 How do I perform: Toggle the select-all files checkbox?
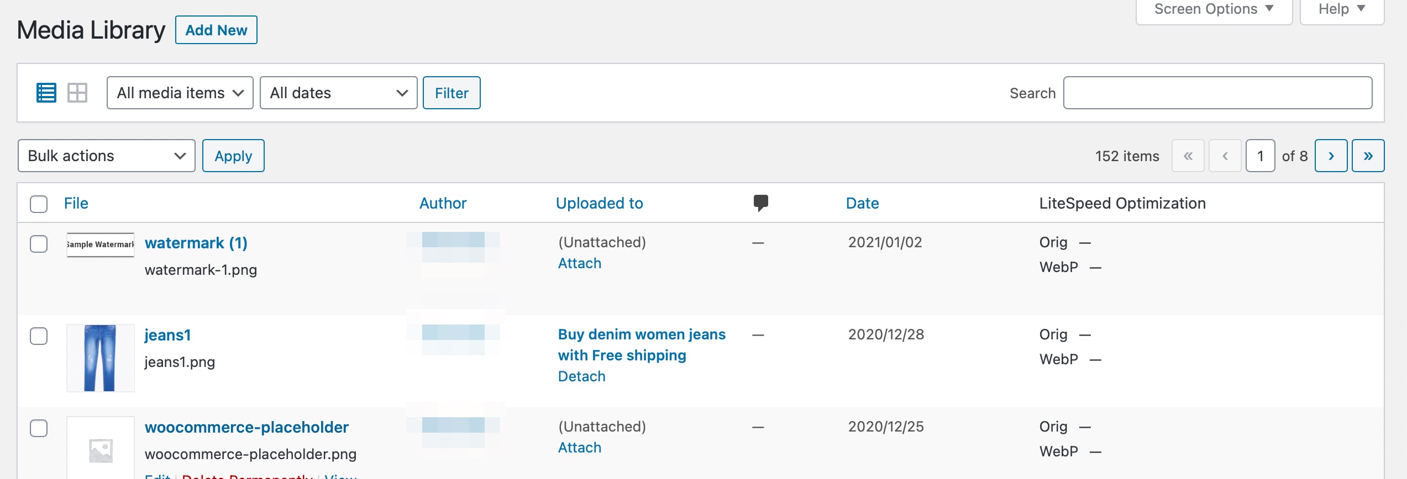click(x=39, y=204)
